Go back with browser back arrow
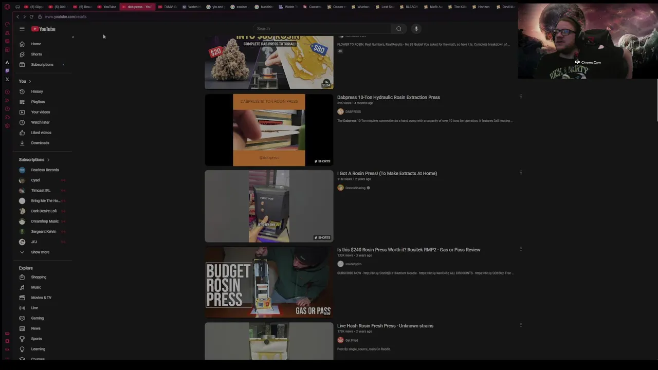 click(17, 16)
